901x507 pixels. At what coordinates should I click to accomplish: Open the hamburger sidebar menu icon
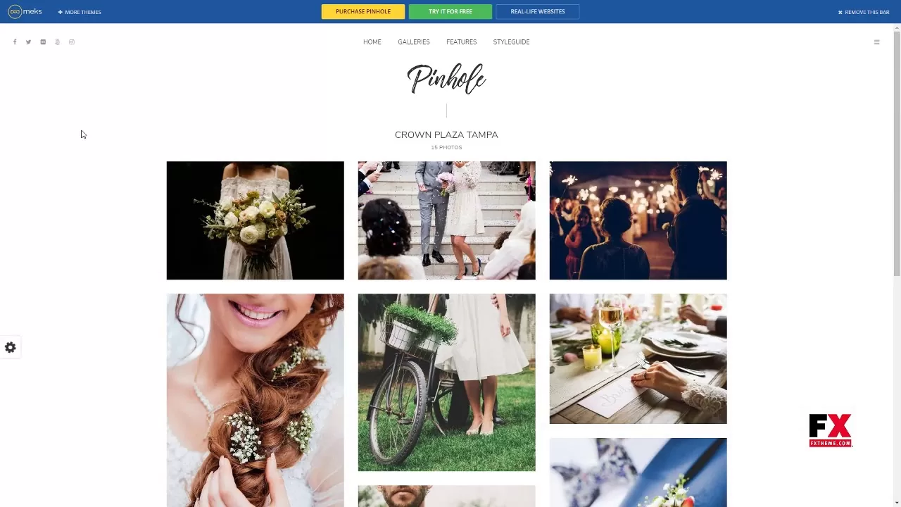[876, 42]
